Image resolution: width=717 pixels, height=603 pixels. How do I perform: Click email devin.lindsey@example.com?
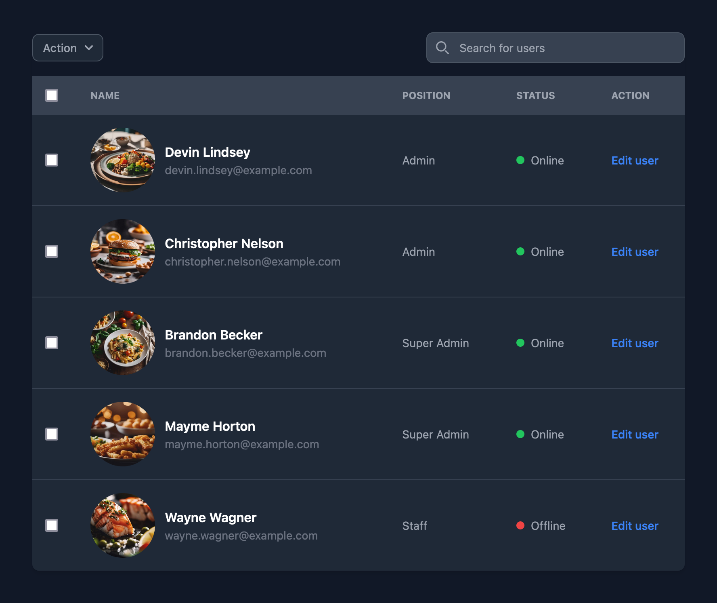coord(238,171)
